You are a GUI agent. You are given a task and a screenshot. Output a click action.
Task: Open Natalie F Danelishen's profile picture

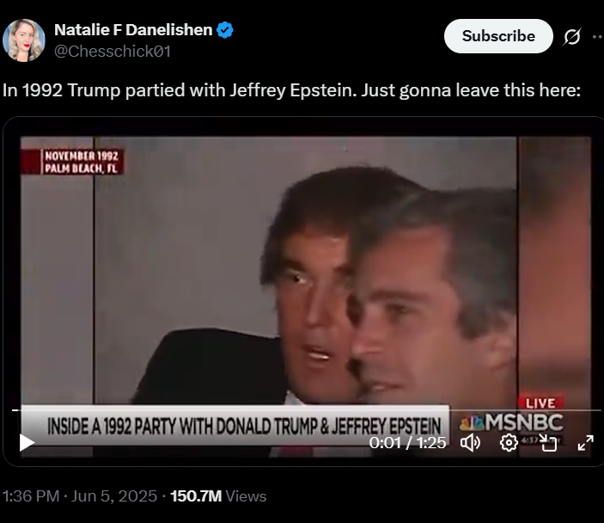click(23, 40)
